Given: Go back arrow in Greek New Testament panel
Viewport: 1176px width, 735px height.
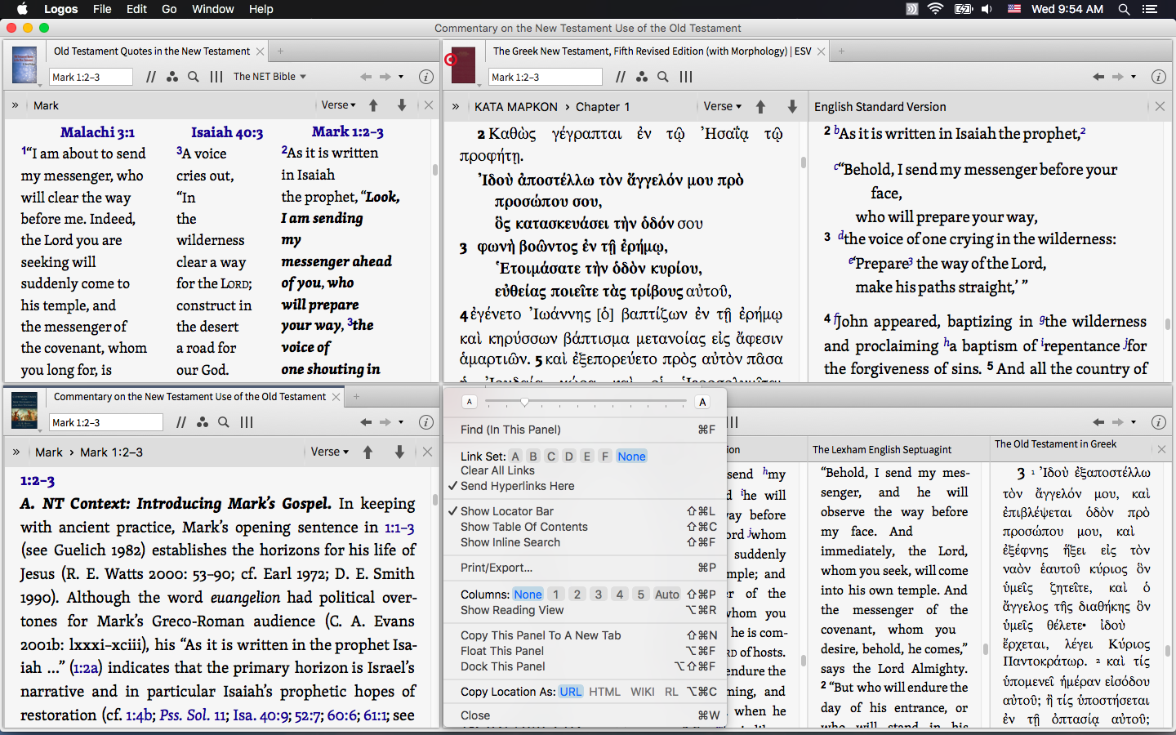Looking at the screenshot, I should [1098, 77].
